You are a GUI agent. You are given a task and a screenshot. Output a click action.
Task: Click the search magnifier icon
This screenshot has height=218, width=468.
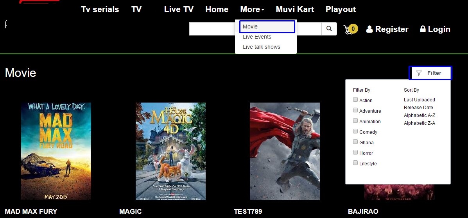[x=329, y=28]
